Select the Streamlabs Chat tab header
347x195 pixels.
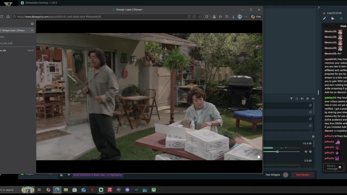[343, 26]
